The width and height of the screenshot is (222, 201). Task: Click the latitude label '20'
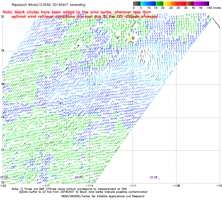click(2, 17)
